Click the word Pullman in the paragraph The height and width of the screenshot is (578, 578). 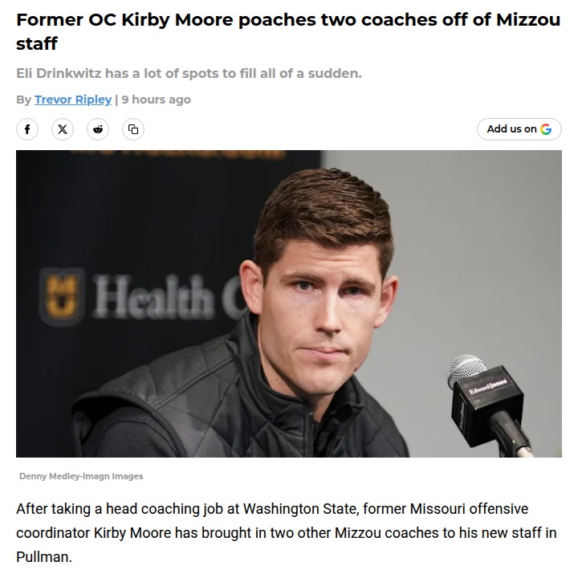pos(40,556)
